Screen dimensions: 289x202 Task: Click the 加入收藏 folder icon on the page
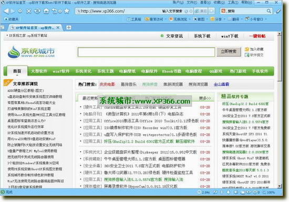click(x=247, y=49)
